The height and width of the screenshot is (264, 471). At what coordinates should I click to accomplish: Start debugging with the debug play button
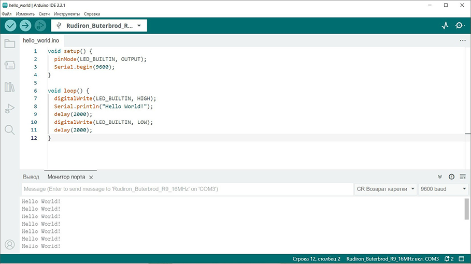[40, 25]
